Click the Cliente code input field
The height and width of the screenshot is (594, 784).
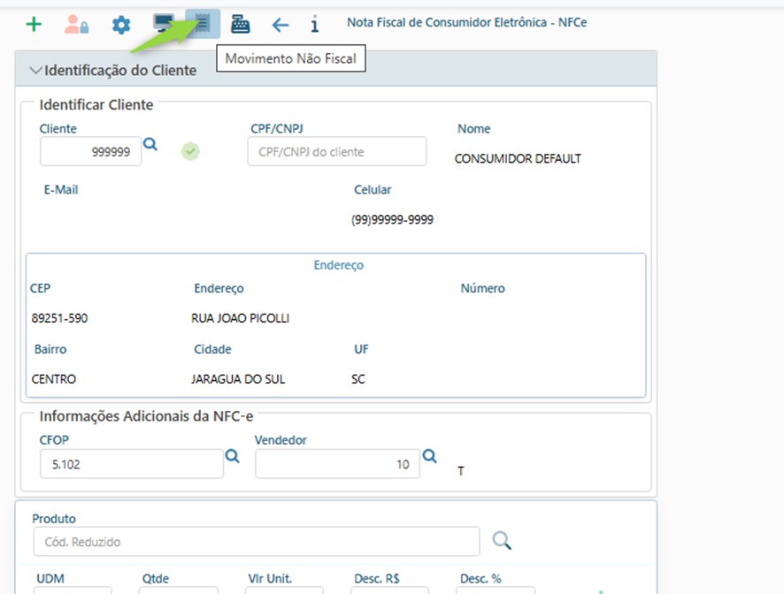click(x=90, y=152)
